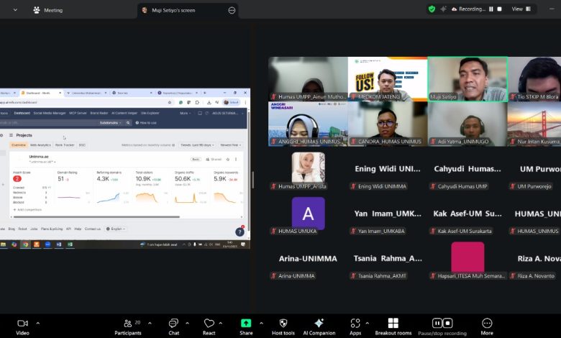561x338 pixels.
Task: Open the Apps icon in the toolbar
Action: pos(355,324)
